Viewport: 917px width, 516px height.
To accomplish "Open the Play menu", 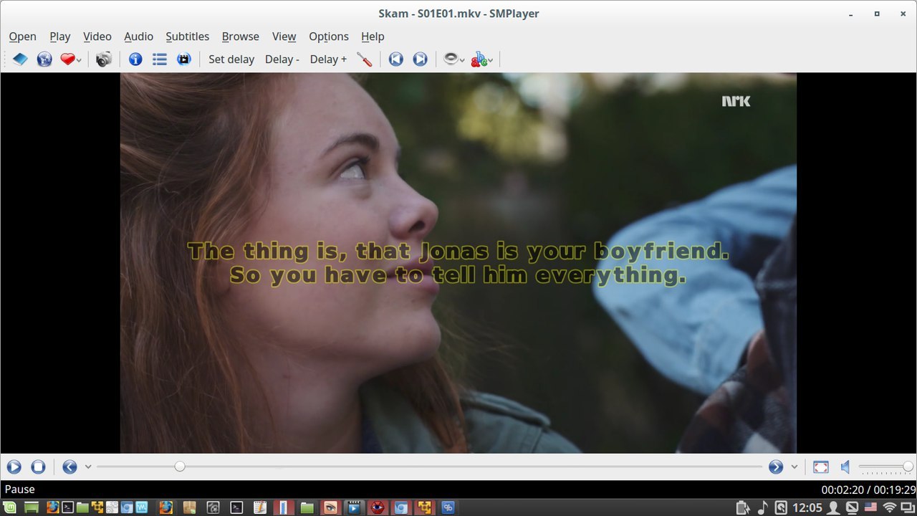I will click(60, 37).
